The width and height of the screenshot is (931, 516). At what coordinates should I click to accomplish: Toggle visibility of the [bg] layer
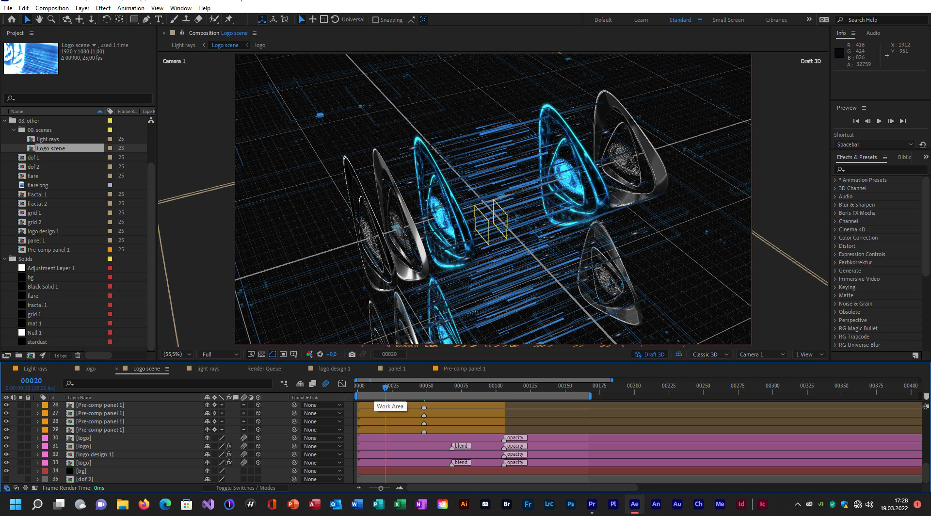coord(6,471)
